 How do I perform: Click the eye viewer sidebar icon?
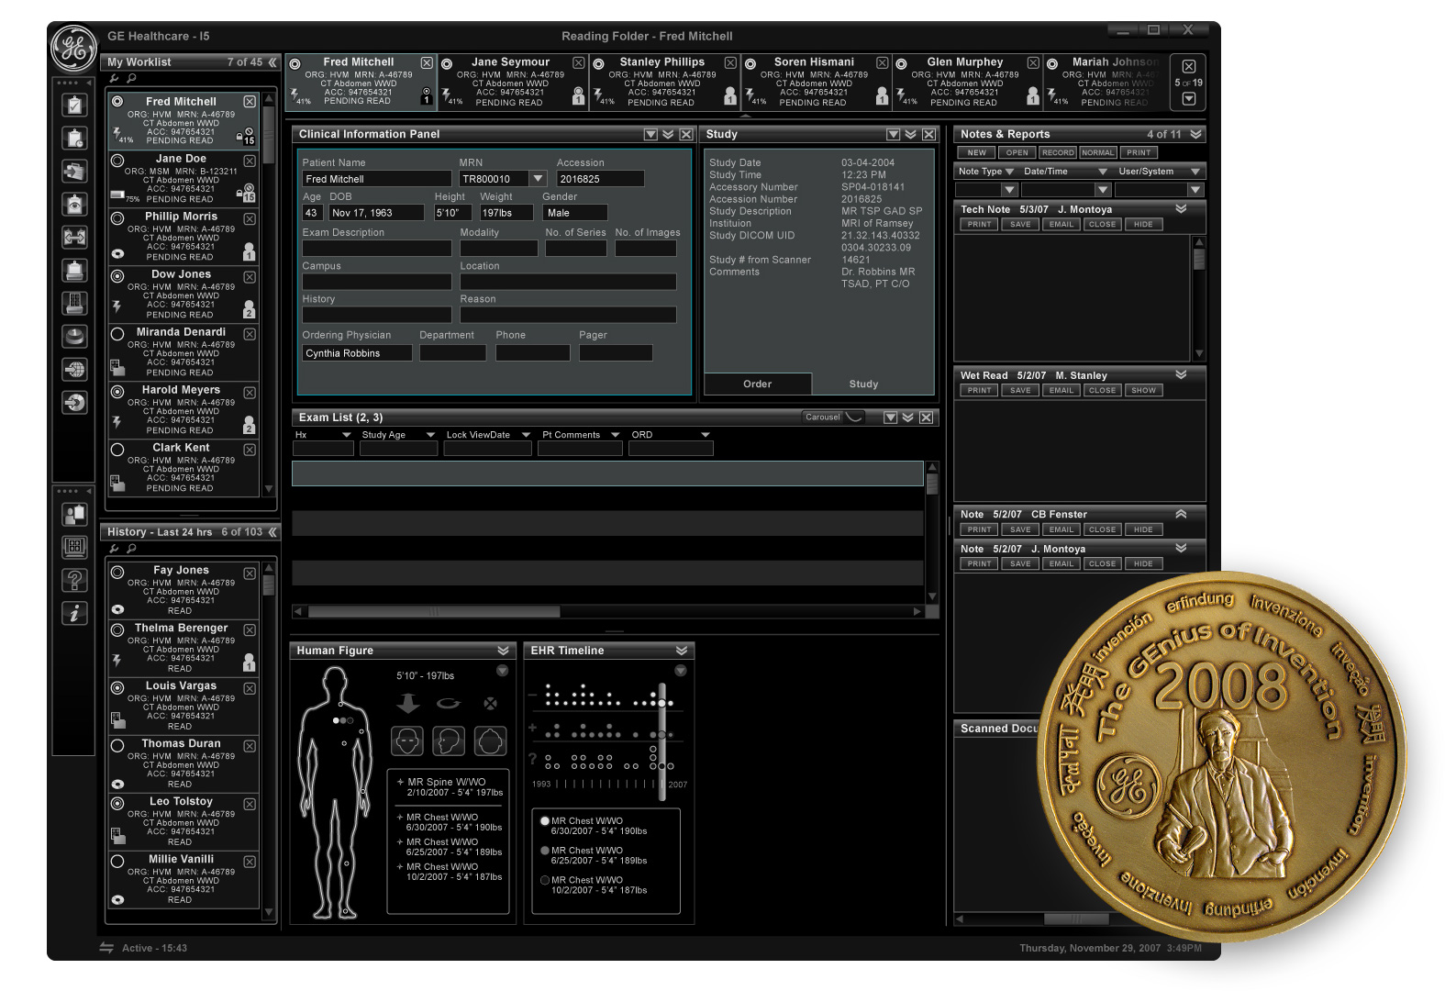tap(74, 204)
